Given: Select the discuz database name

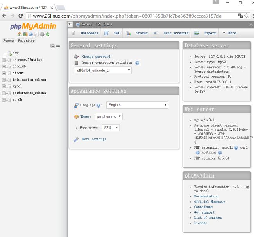Looking at the screenshot, I should (18, 73).
